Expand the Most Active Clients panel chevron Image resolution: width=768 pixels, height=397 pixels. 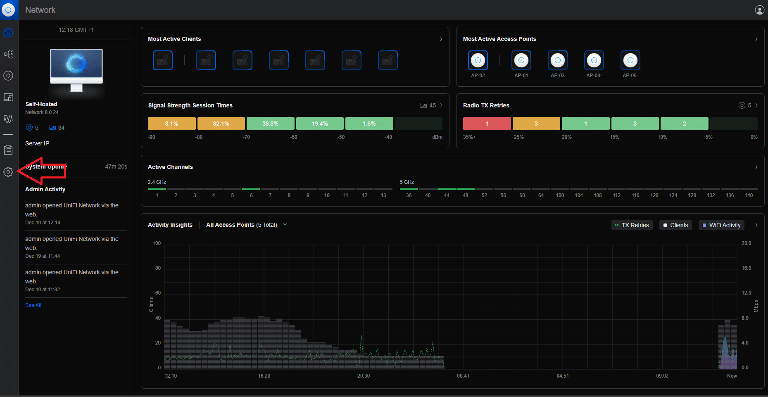(x=441, y=39)
